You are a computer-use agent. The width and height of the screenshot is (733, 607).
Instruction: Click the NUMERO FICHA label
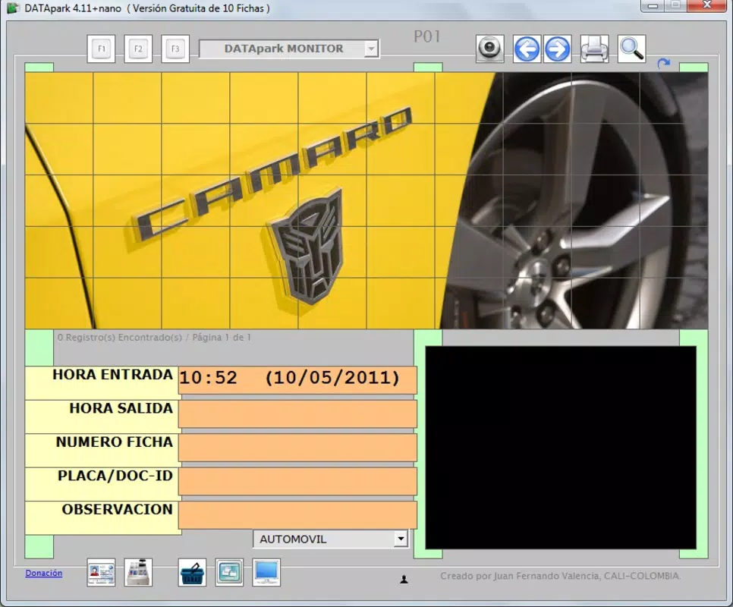[x=115, y=442]
